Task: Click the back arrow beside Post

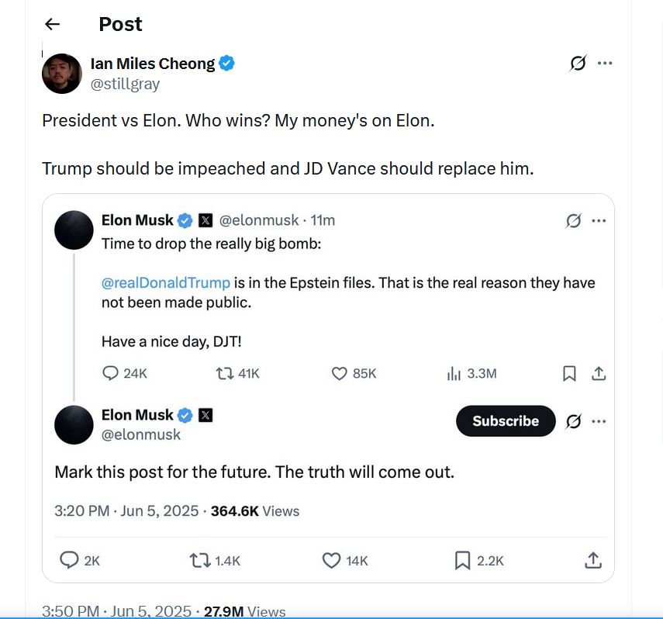Action: [52, 24]
